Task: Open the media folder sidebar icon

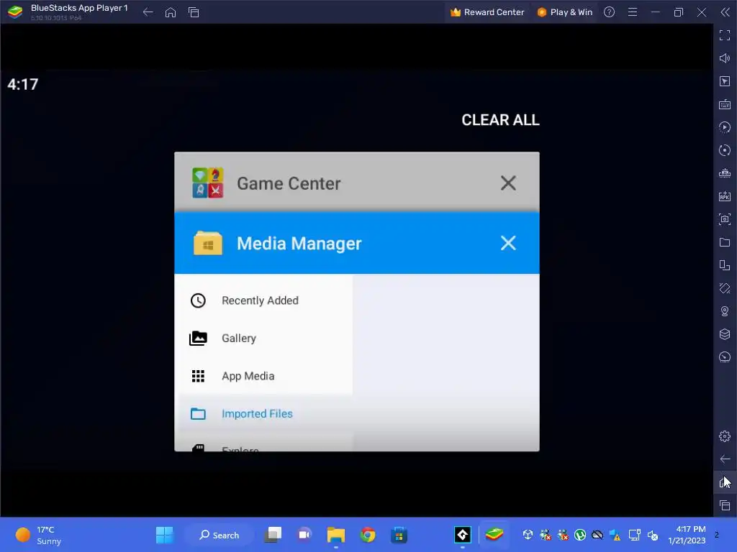Action: [x=724, y=242]
